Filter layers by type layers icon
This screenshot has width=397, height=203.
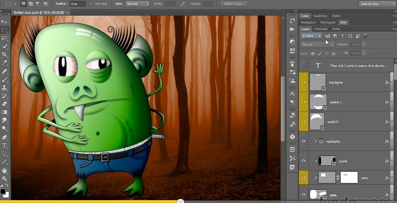tap(343, 36)
